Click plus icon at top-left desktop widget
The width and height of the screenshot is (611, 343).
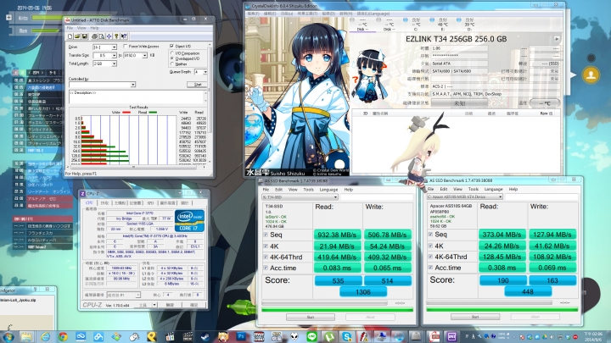[8, 18]
